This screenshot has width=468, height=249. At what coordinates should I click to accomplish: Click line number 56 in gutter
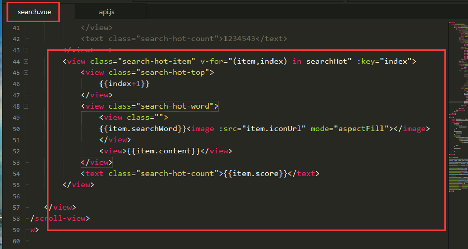[16, 196]
